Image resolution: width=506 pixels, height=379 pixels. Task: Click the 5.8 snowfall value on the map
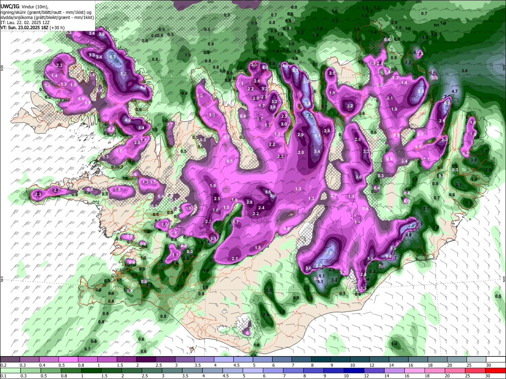pyautogui.click(x=308, y=104)
